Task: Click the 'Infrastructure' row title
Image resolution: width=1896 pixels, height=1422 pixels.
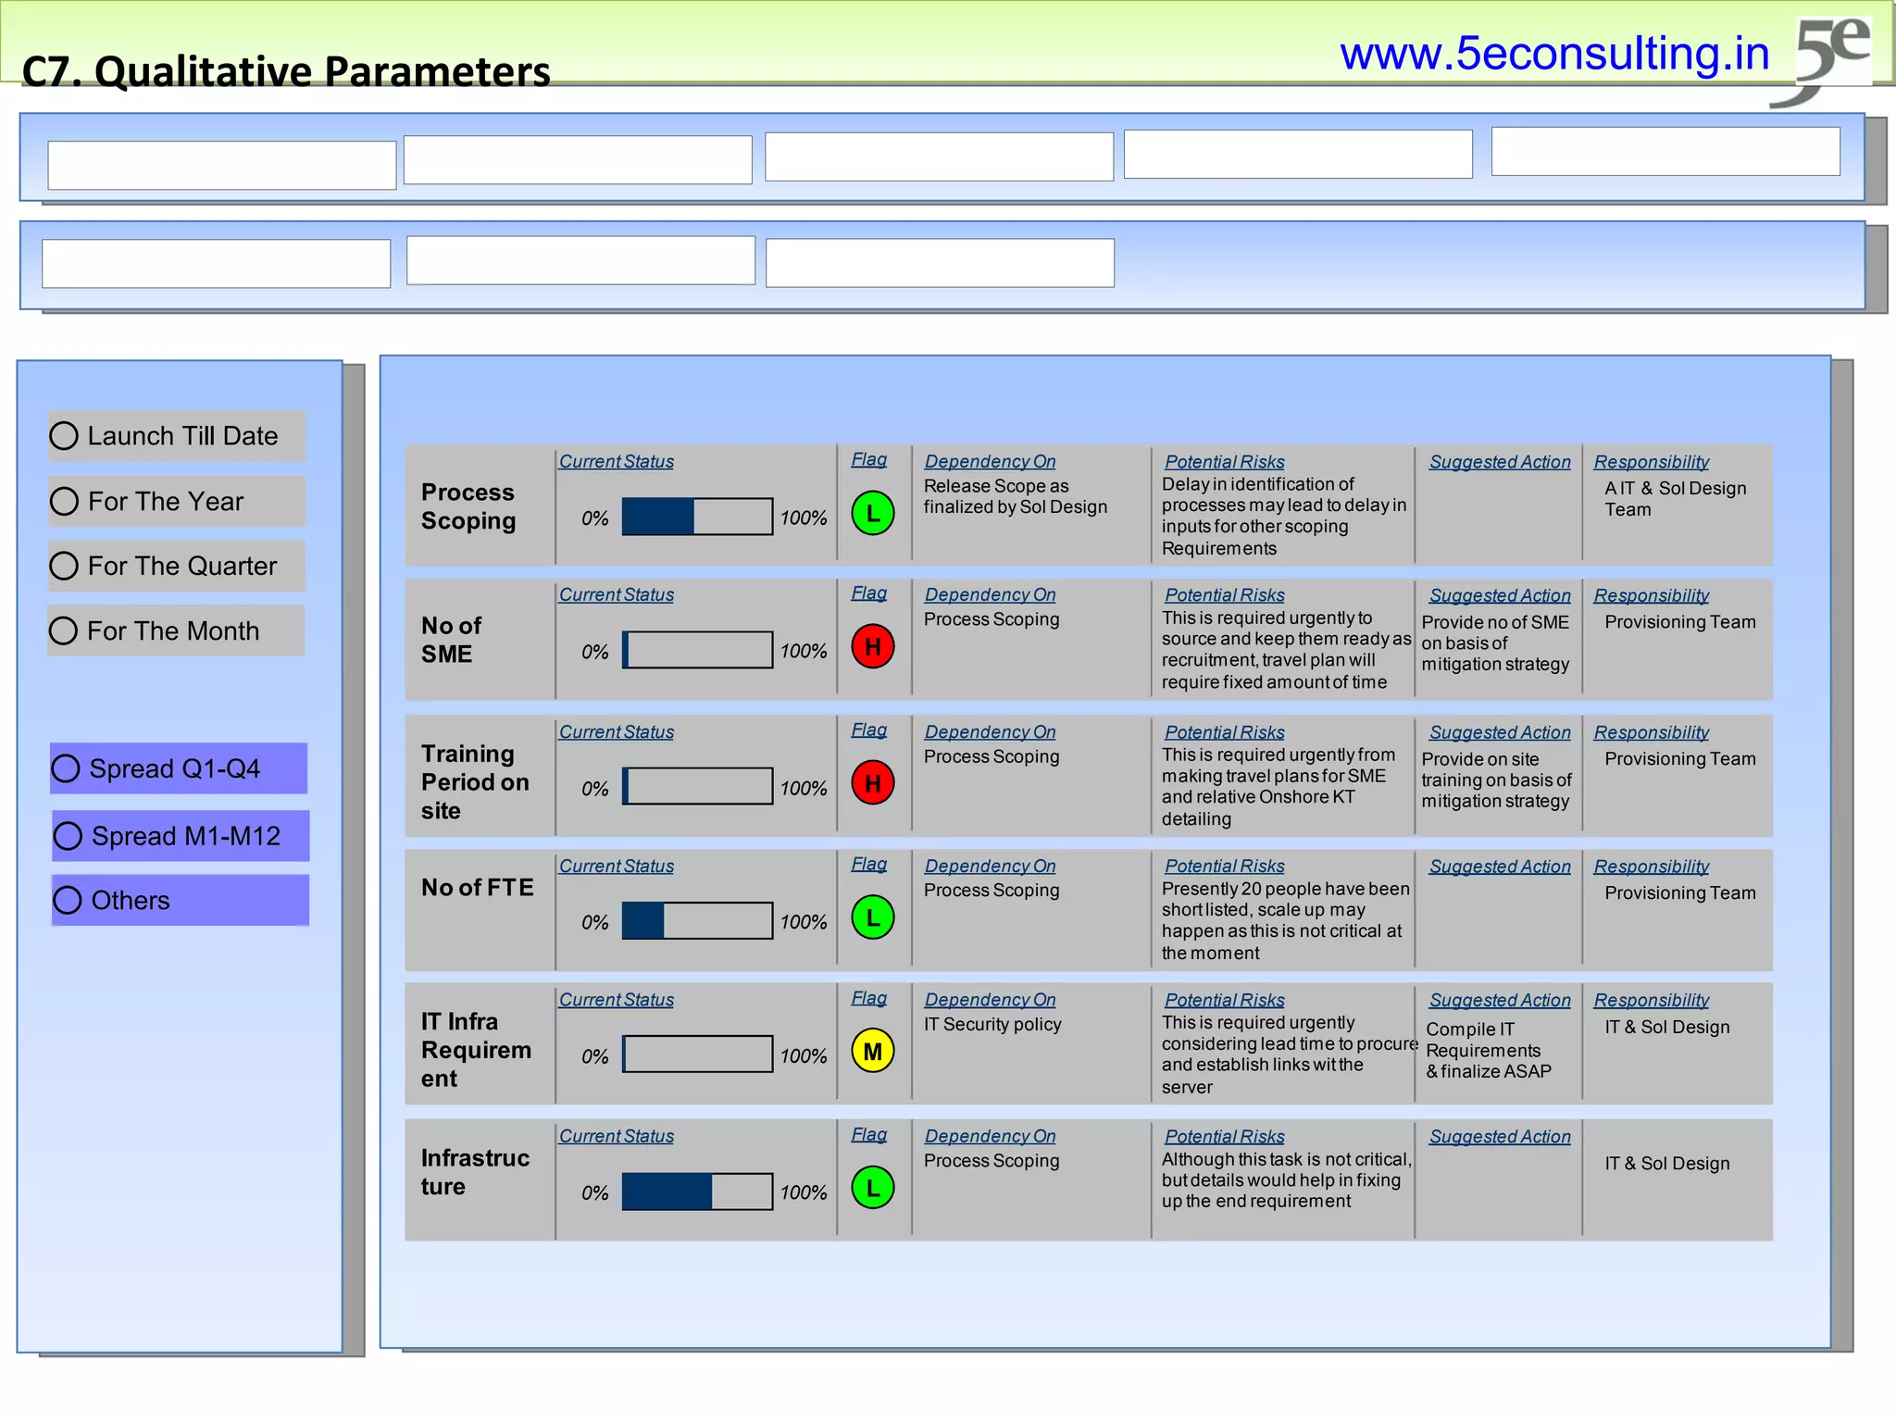Action: click(x=475, y=1172)
